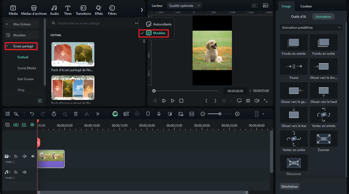Screen dimensions: 349x194
Task: Click the current timecode 00:00:00:00 field
Action: [x=235, y=91]
